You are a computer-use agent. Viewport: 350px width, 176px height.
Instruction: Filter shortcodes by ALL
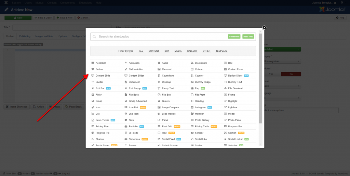coord(141,51)
